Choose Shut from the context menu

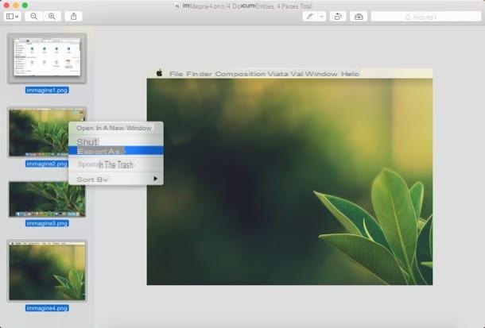pyautogui.click(x=115, y=141)
